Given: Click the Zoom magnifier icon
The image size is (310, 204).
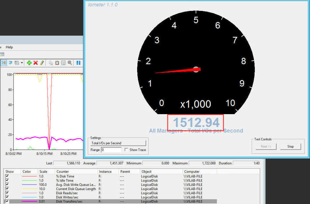Looking at the screenshot, I should pyautogui.click(x=70, y=63).
